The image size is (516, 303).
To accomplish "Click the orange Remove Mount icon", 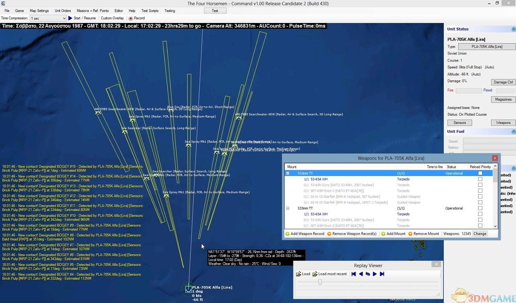I will click(x=410, y=234).
